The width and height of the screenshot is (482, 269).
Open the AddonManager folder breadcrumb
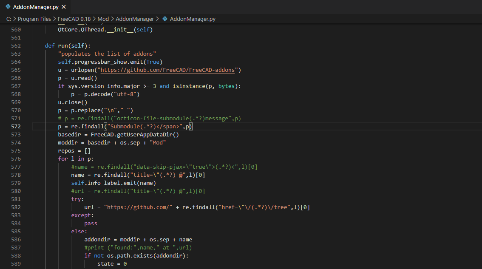point(135,19)
